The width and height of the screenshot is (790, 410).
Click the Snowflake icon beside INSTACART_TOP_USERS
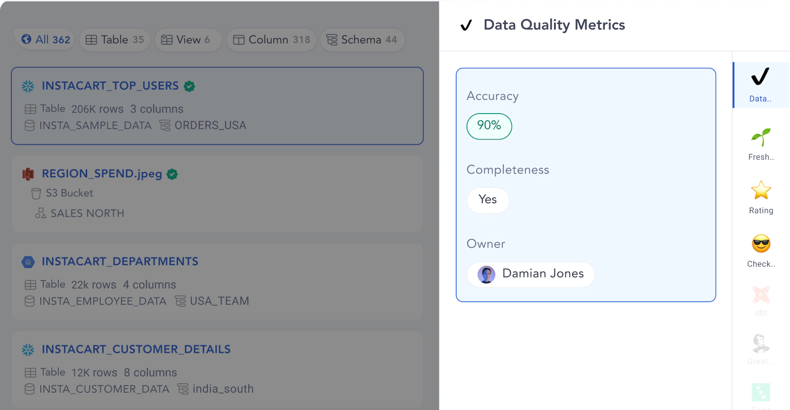[x=28, y=86]
